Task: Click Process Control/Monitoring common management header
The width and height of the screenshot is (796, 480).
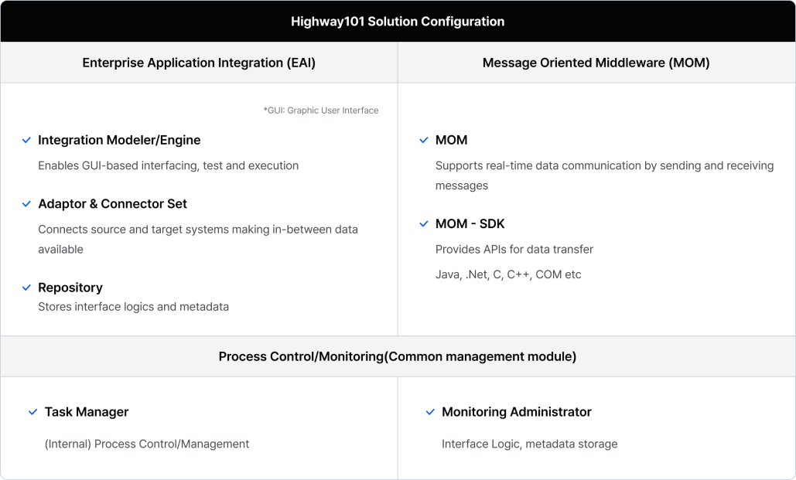Action: 398,356
